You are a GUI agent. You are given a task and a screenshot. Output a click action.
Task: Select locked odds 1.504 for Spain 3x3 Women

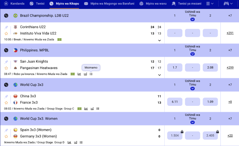click(175, 136)
